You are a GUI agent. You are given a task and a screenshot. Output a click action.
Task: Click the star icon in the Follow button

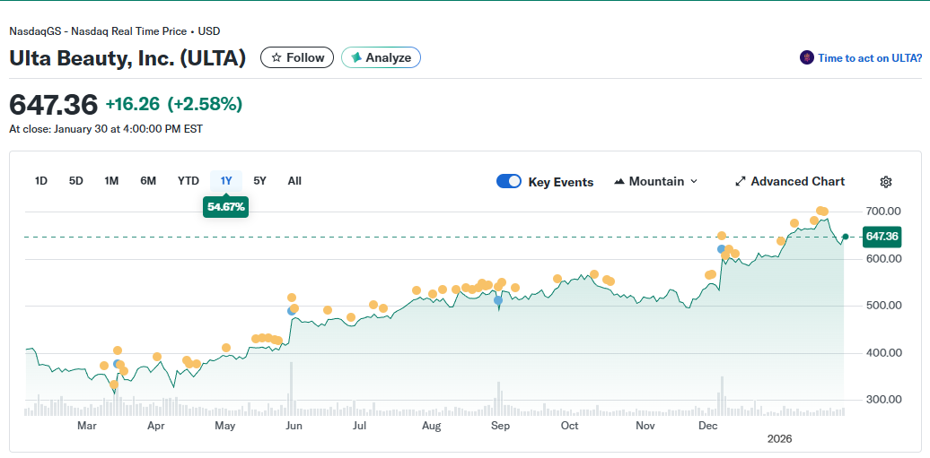pyautogui.click(x=276, y=57)
